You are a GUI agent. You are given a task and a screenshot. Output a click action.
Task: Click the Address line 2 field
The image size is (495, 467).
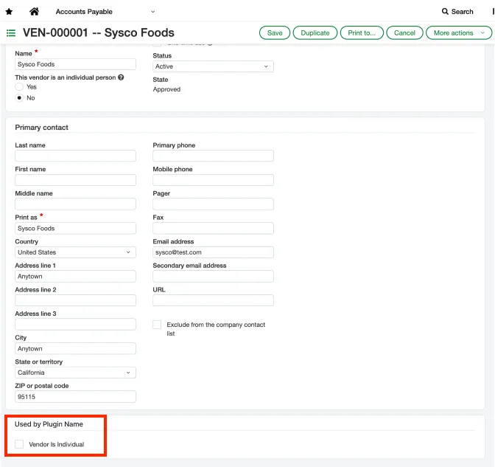(75, 300)
